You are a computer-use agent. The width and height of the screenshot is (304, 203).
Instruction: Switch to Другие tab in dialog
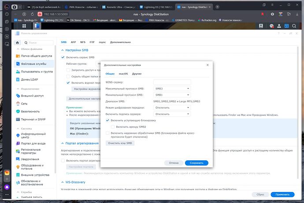click(137, 74)
